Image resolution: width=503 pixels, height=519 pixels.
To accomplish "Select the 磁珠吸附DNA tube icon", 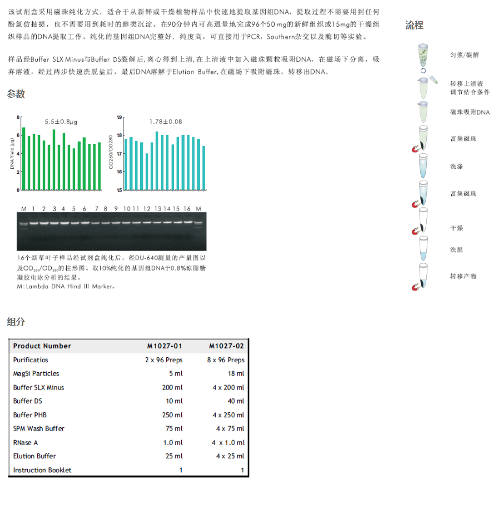I will point(423,113).
